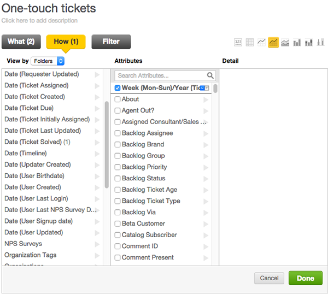328x294 pixels.
Task: Choose the bar chart icon
Action: [297, 42]
